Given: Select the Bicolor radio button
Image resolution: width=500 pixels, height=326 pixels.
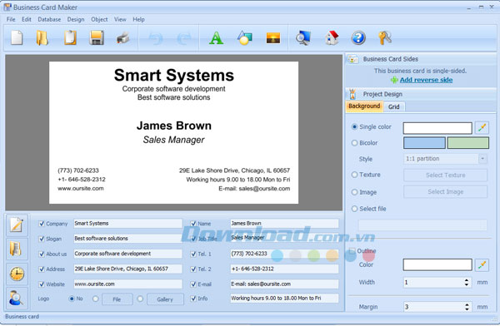Looking at the screenshot, I should 354,143.
